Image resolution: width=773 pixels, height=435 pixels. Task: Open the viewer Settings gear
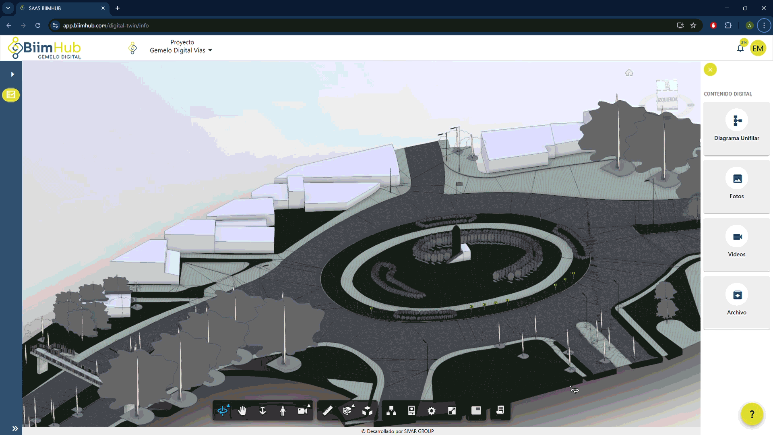pyautogui.click(x=432, y=410)
